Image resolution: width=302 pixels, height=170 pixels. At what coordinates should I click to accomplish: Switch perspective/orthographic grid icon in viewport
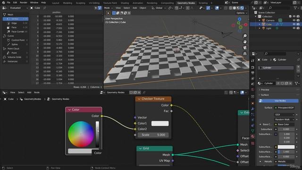click(245, 53)
